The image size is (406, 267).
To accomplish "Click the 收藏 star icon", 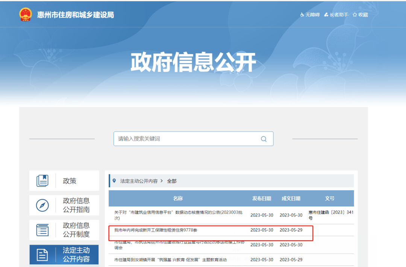I will [355, 15].
